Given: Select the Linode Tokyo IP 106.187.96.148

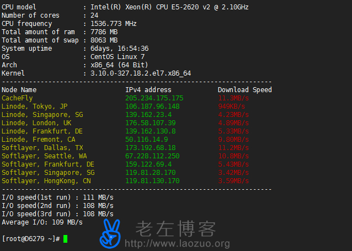Looking at the screenshot, I should click(152, 106).
